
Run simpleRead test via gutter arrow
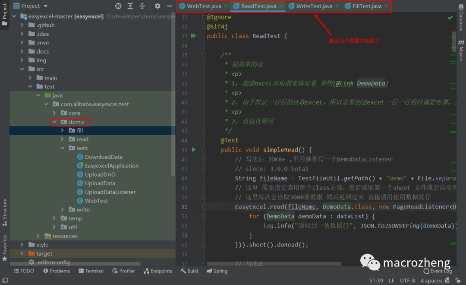pos(194,150)
